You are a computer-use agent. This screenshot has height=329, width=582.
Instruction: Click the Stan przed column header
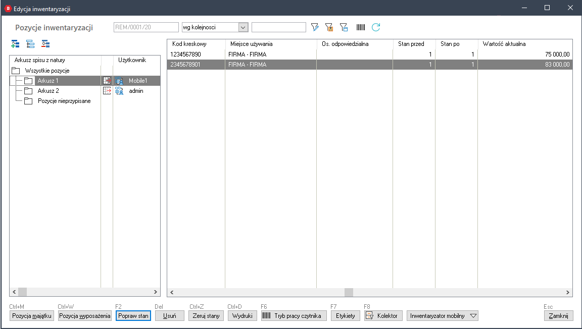point(414,44)
